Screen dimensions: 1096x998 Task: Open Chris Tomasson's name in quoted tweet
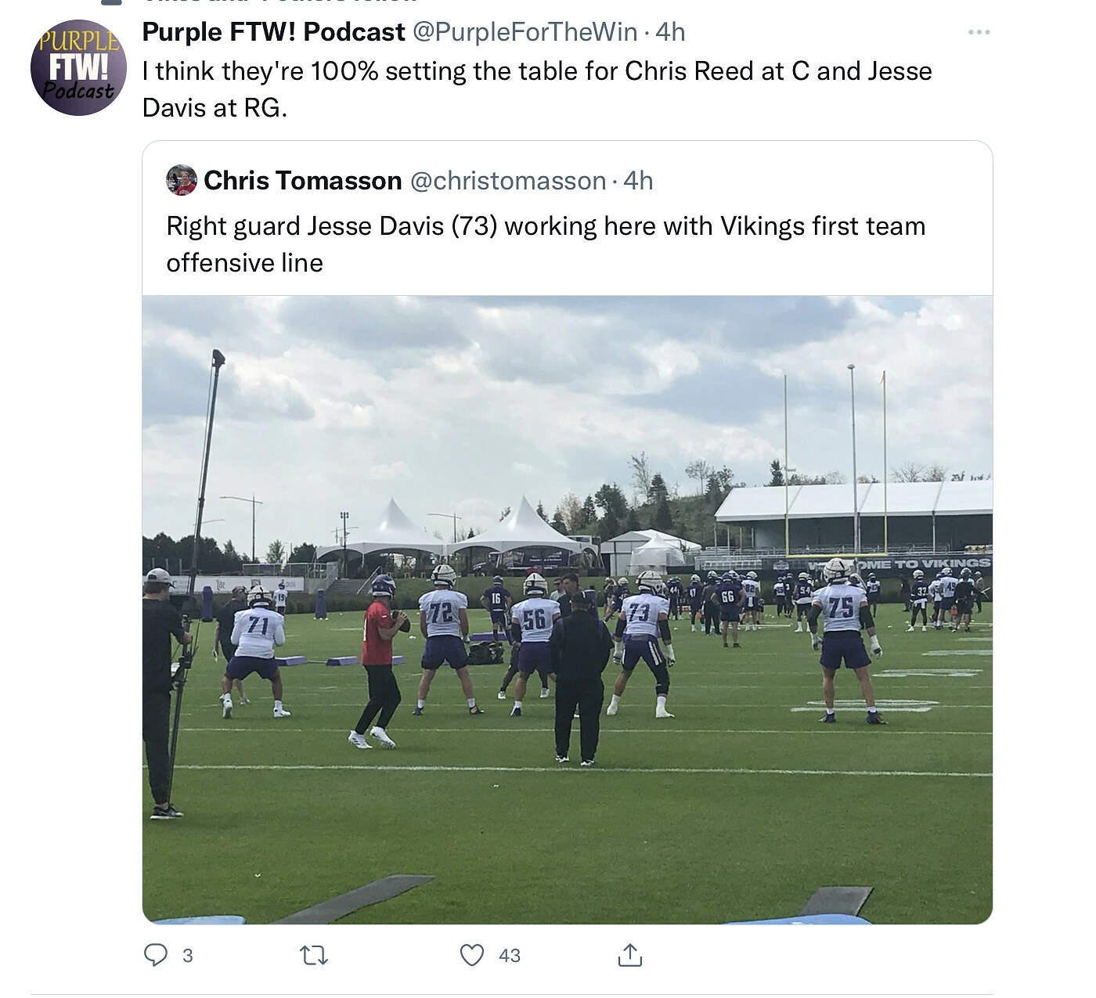(x=303, y=181)
